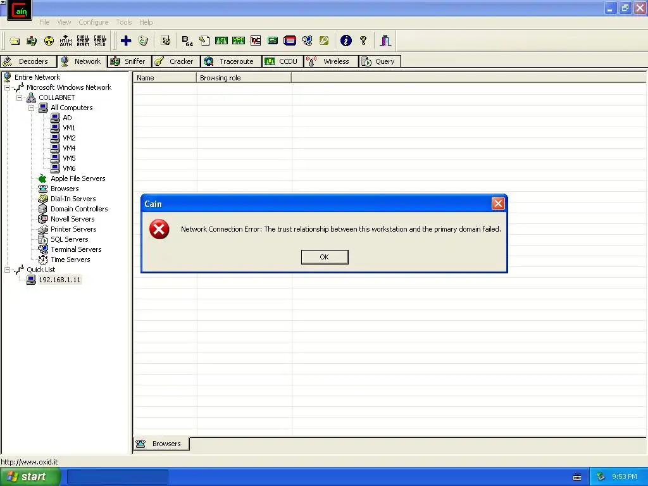Select the AD computer in tree
648x486 pixels.
(x=67, y=118)
